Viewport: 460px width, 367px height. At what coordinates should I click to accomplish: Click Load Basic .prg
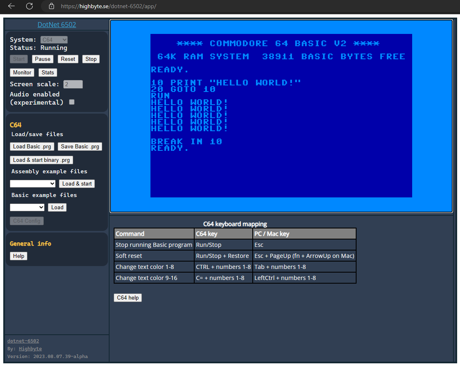[32, 147]
